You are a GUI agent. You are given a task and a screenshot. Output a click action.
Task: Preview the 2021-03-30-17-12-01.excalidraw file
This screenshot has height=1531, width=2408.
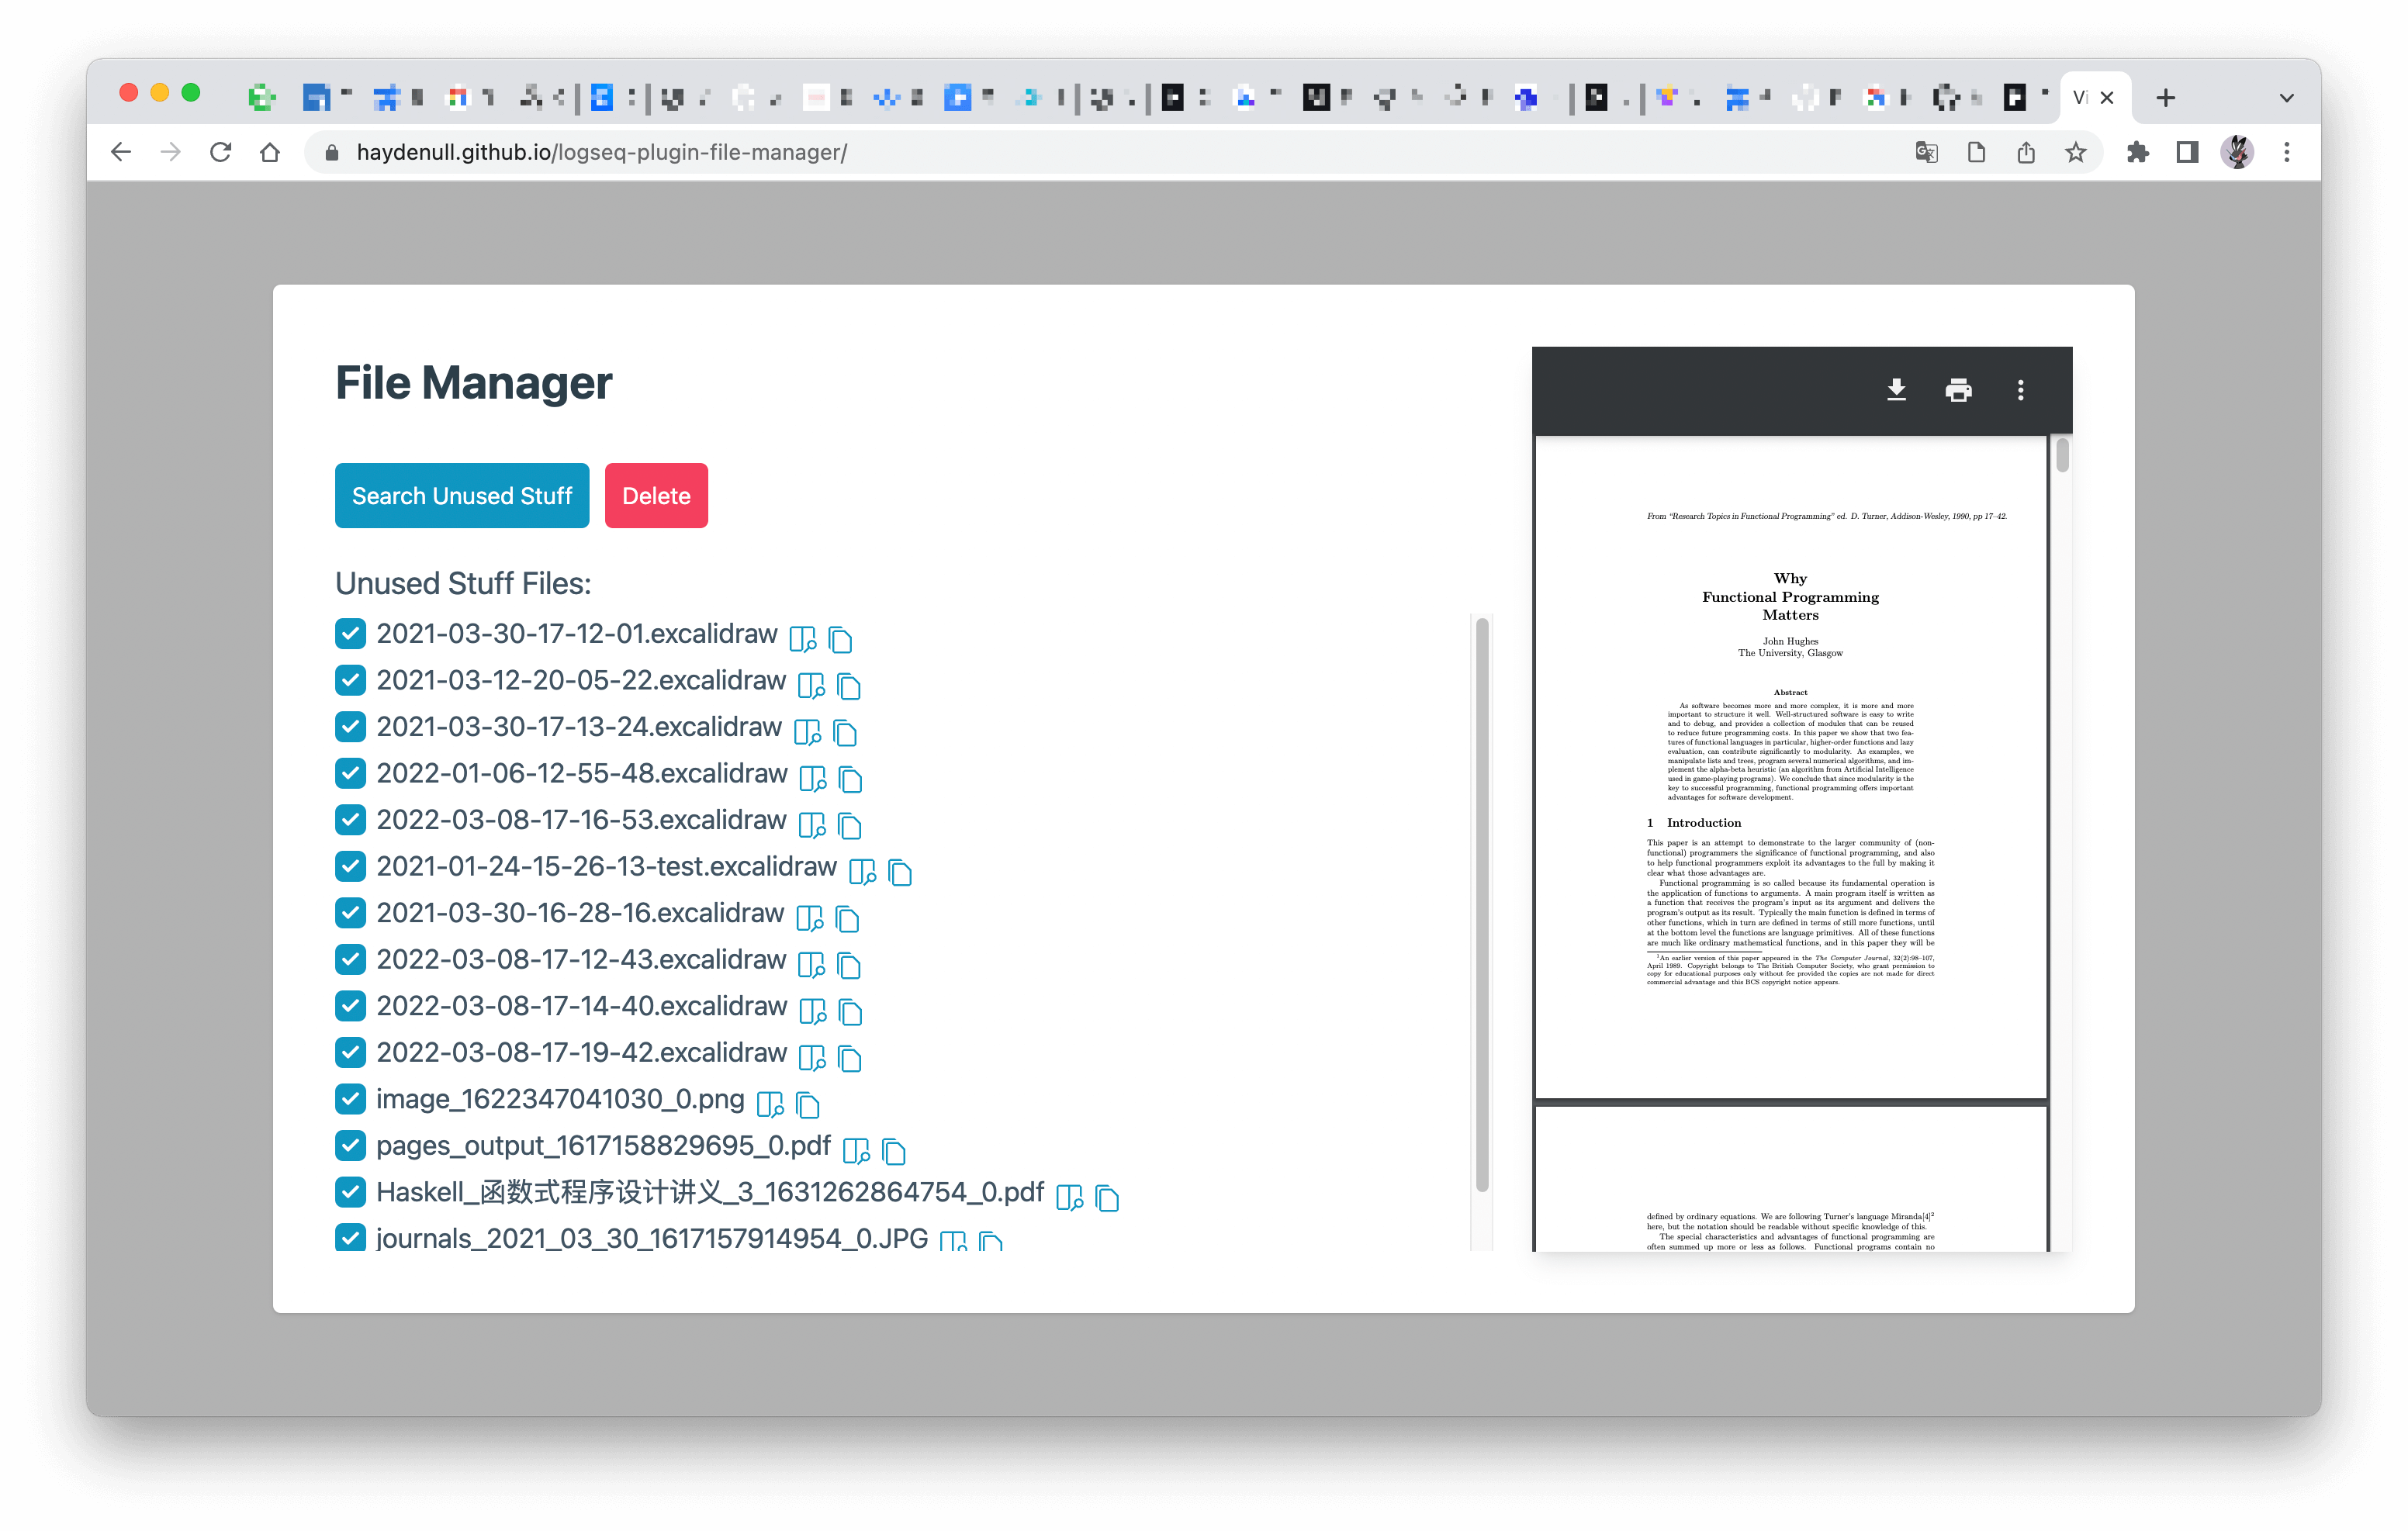[802, 639]
